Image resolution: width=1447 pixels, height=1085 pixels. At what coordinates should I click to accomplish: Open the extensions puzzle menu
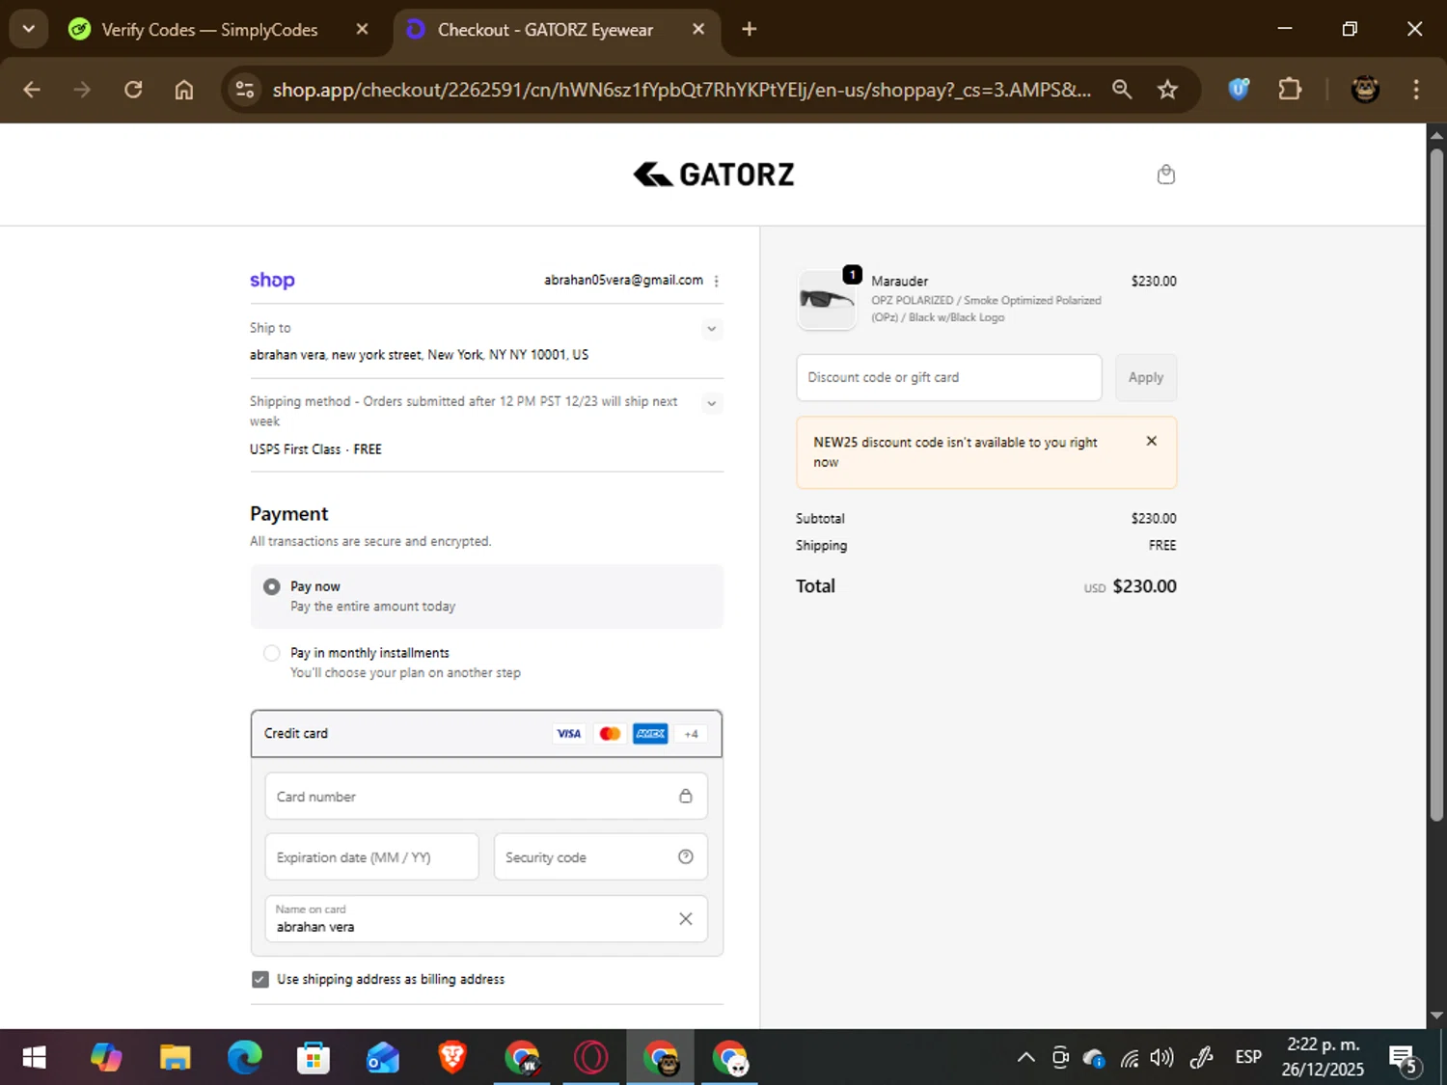pos(1290,90)
